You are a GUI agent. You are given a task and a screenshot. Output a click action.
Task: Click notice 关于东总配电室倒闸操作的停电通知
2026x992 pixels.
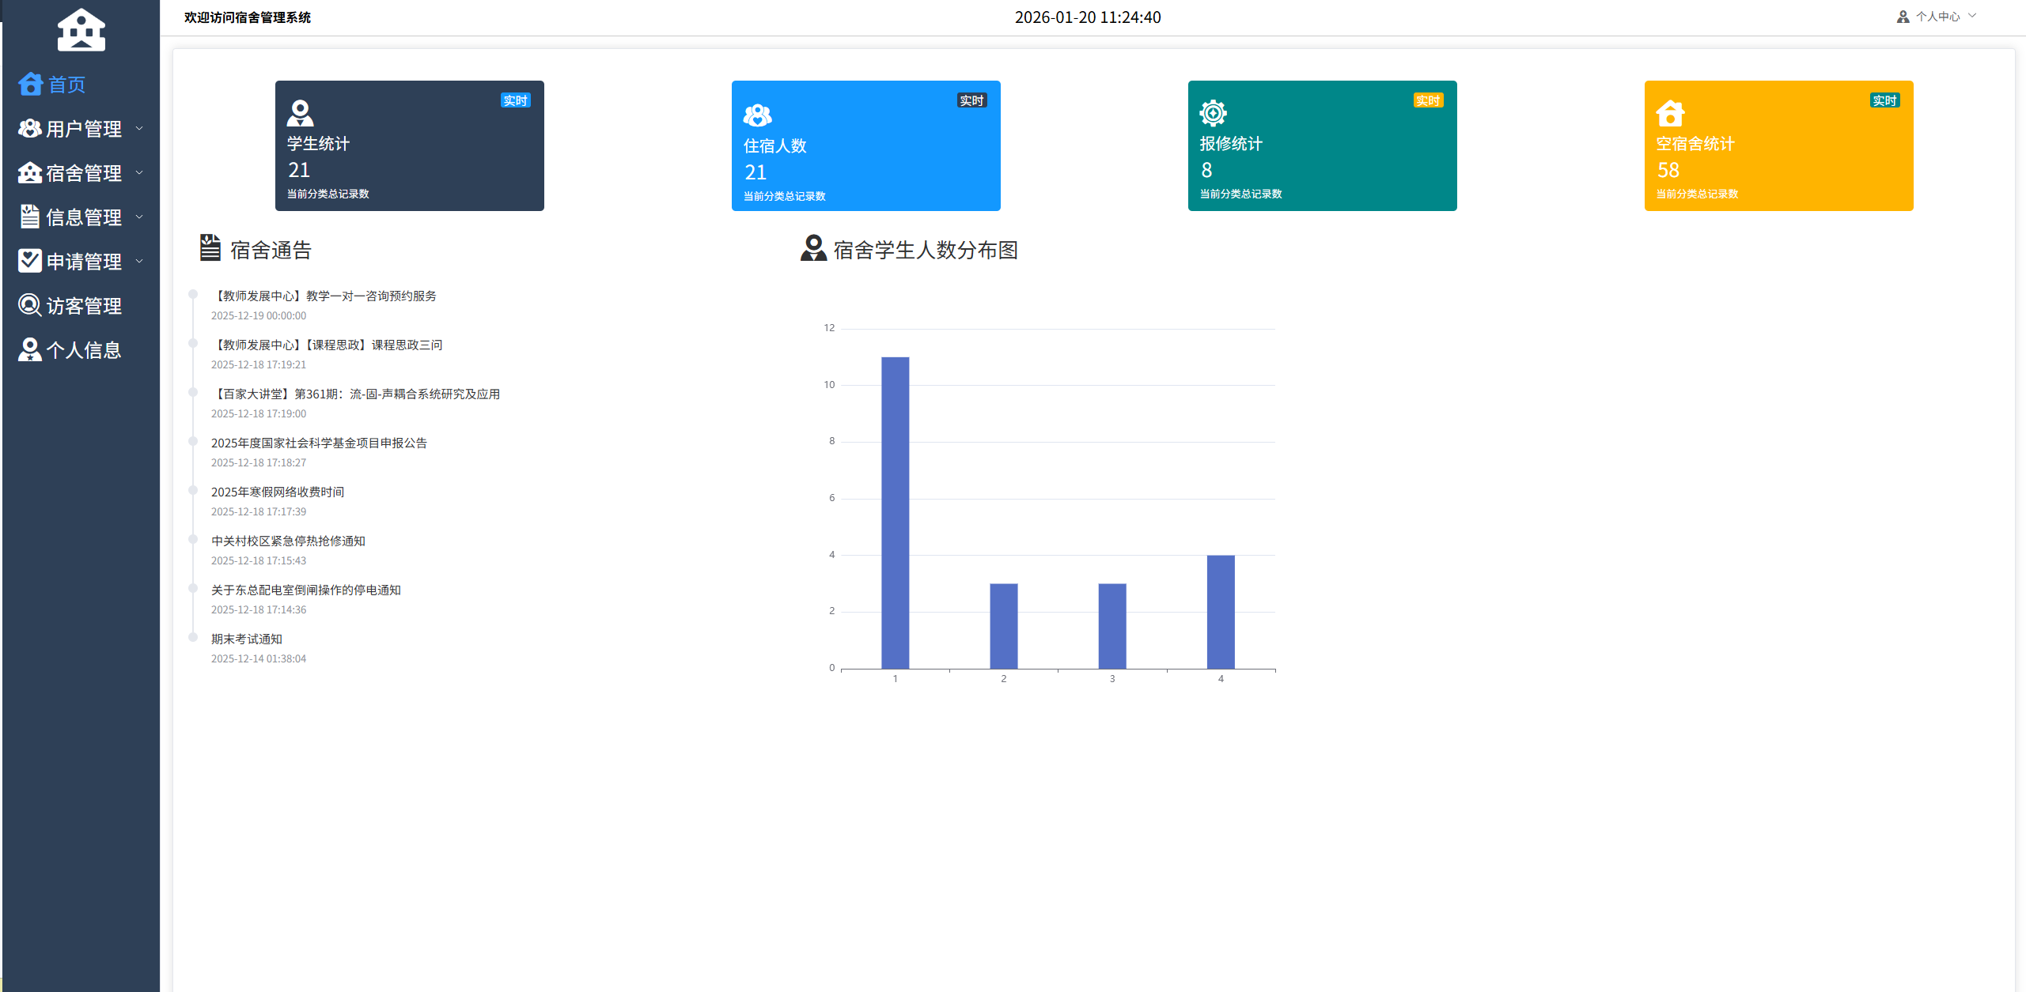click(306, 590)
